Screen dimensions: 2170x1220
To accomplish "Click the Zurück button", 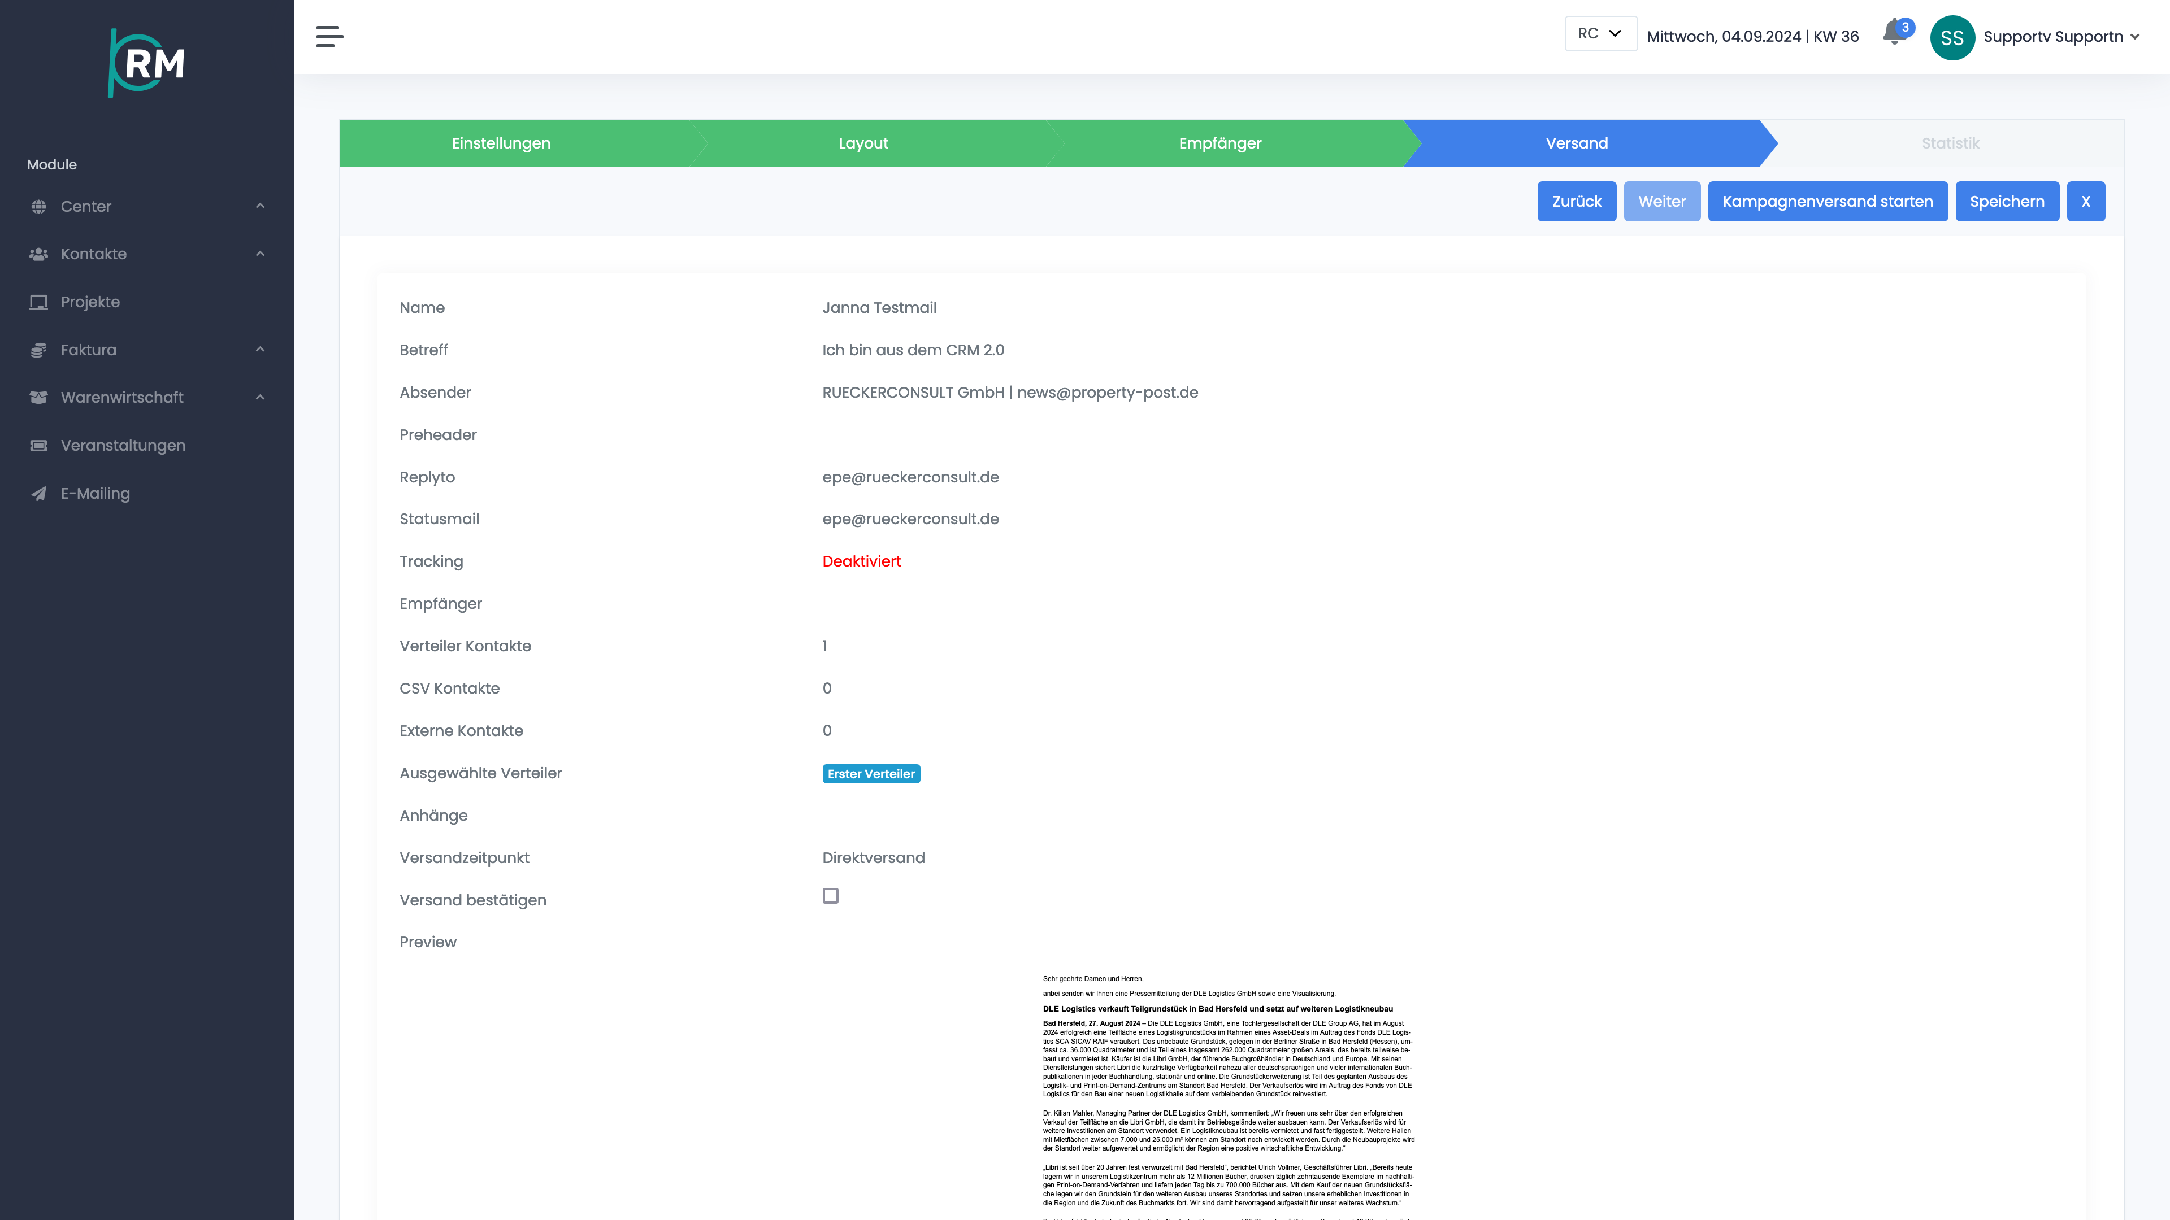I will click(1577, 201).
